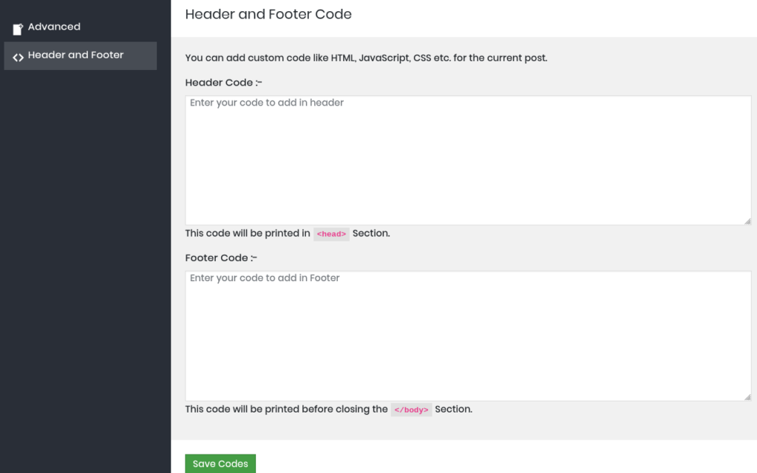Click 'This code will be printed in' hint

pyautogui.click(x=247, y=233)
